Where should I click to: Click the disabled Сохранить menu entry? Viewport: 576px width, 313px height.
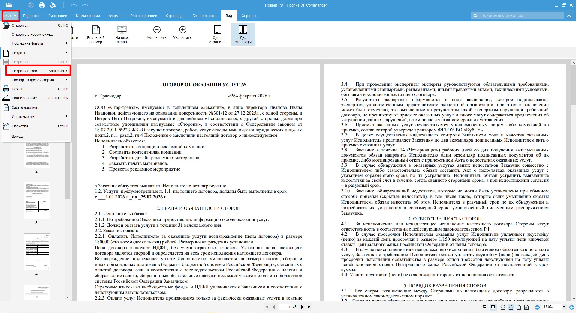pos(36,62)
